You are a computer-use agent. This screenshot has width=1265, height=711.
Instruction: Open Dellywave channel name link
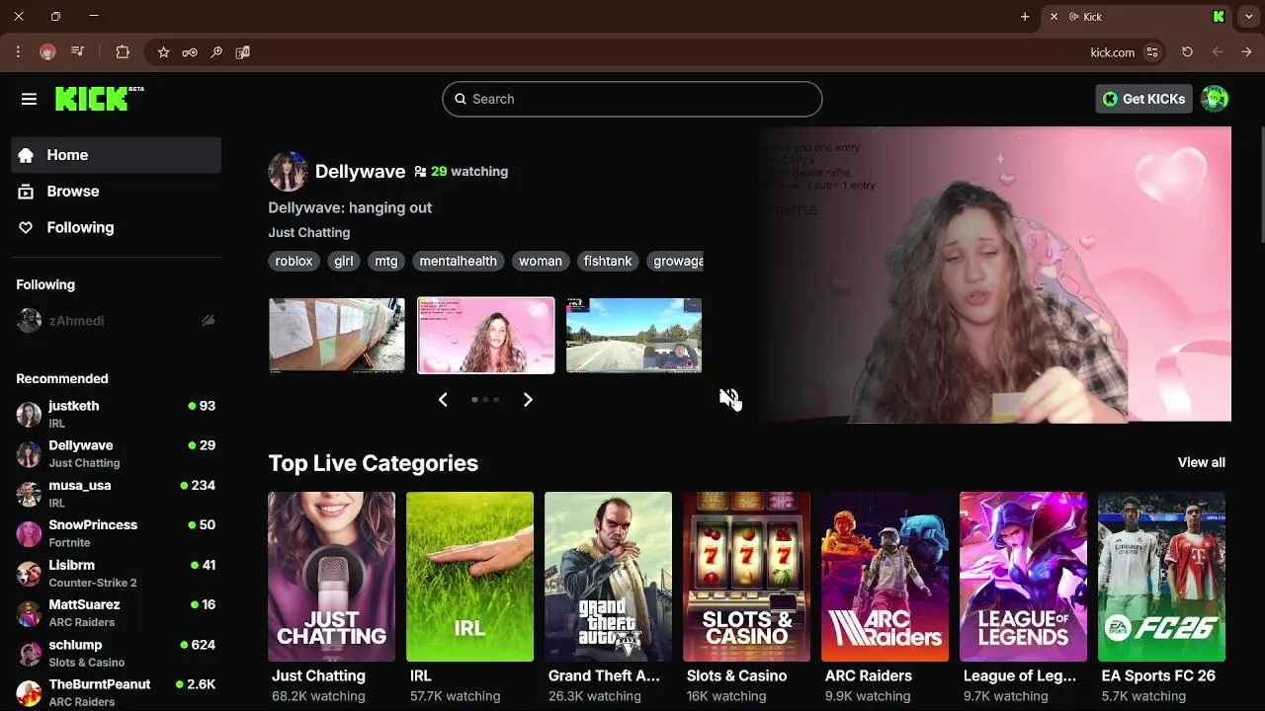tap(360, 172)
